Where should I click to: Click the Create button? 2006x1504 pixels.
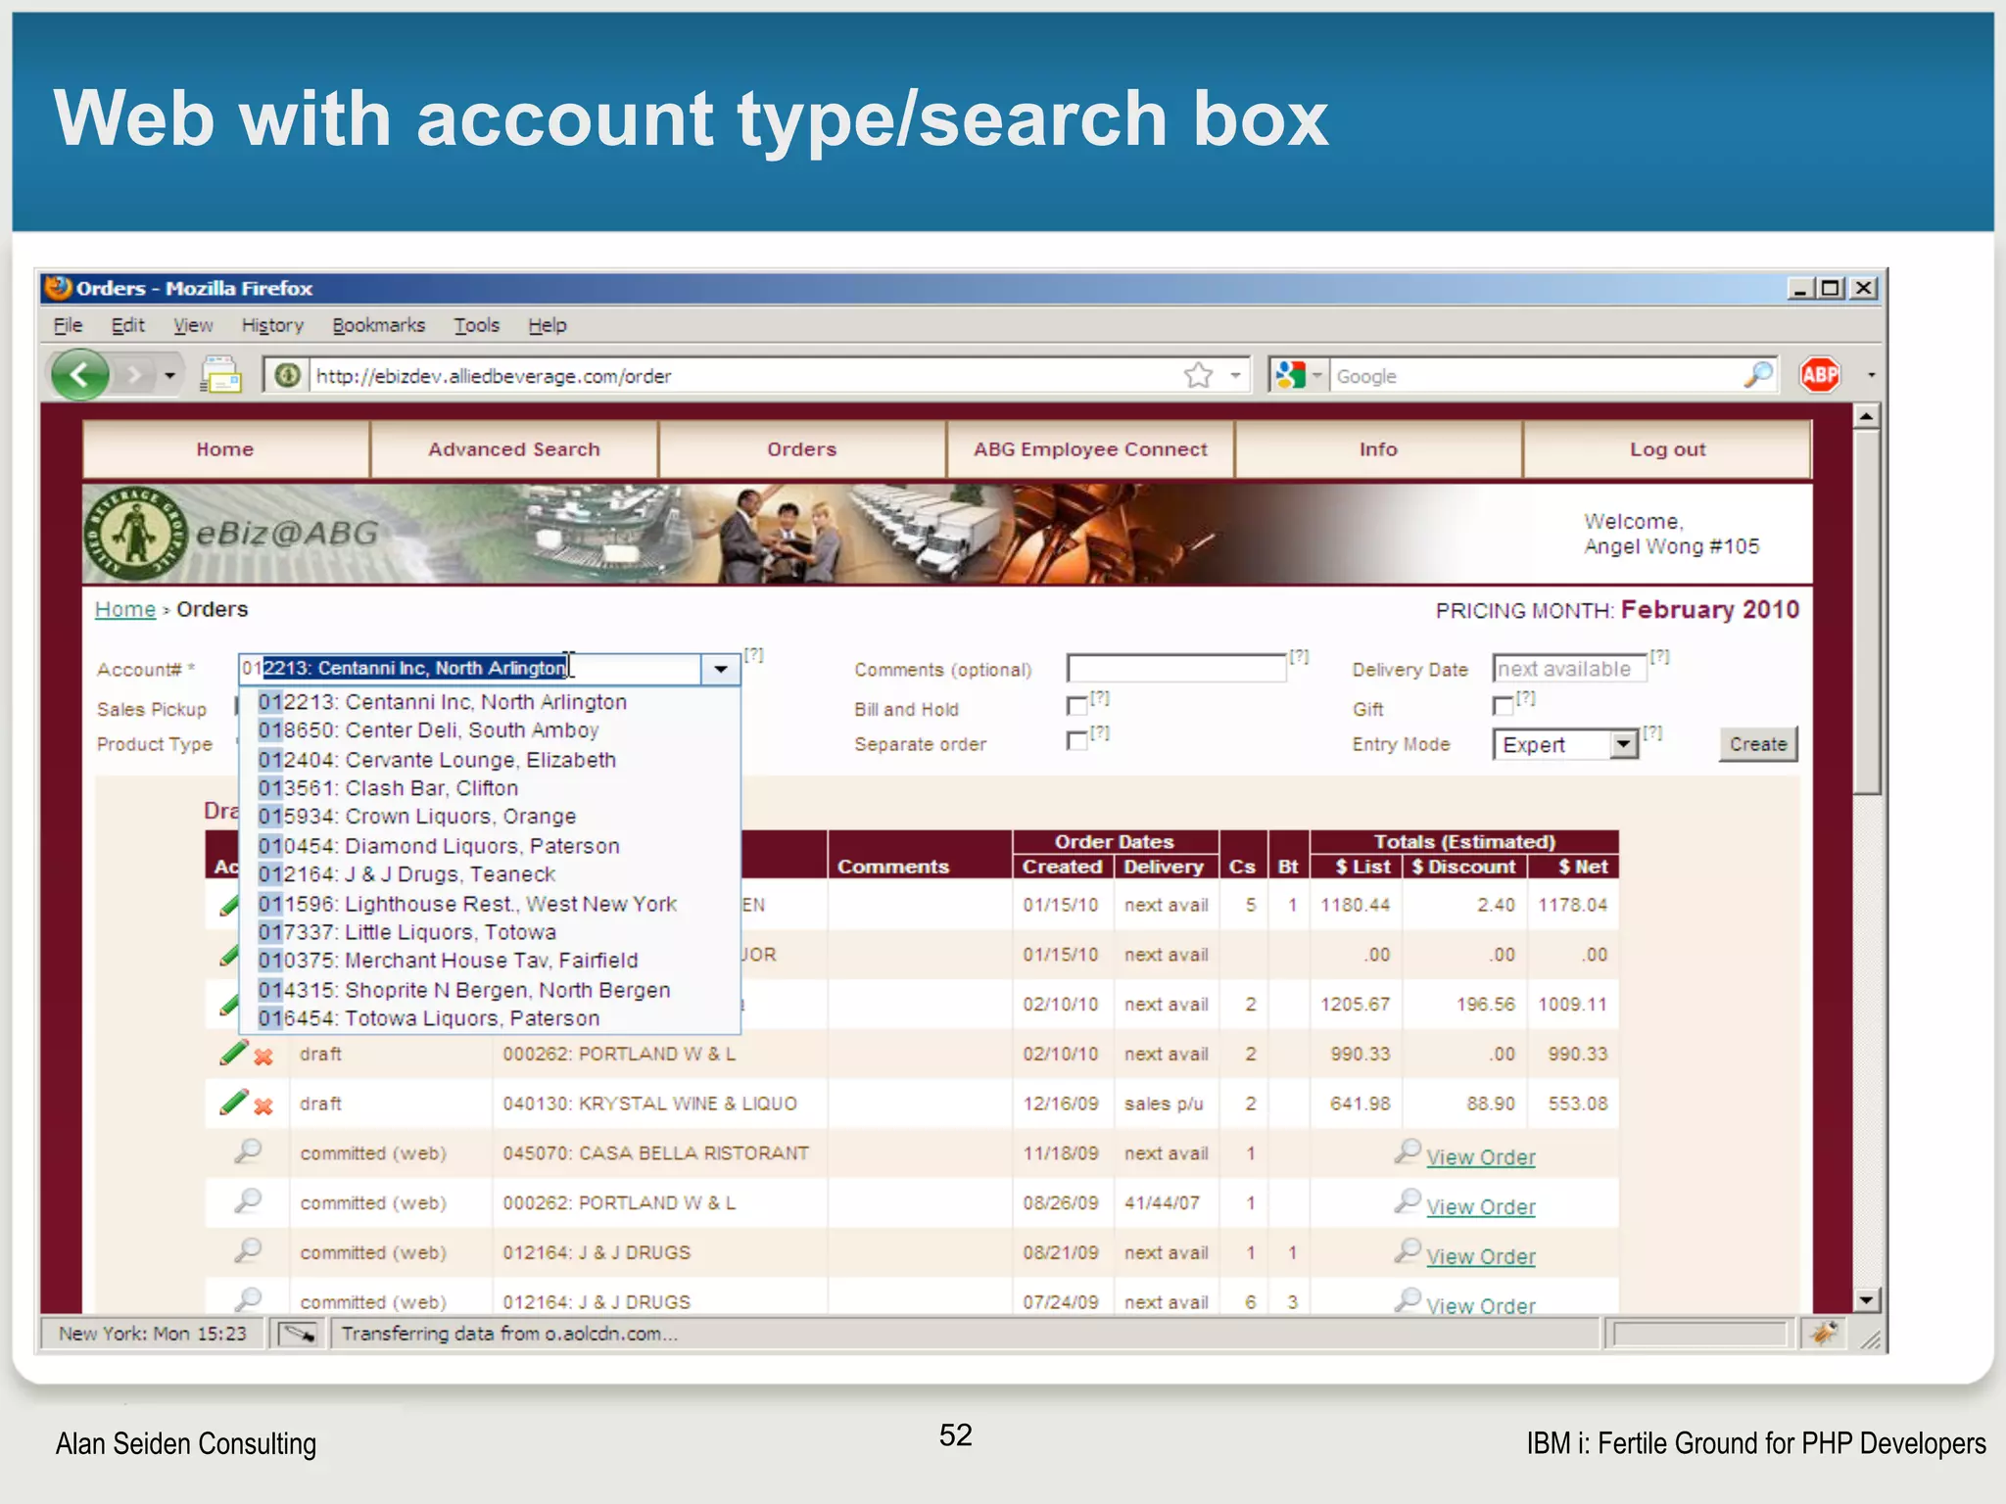pyautogui.click(x=1758, y=744)
